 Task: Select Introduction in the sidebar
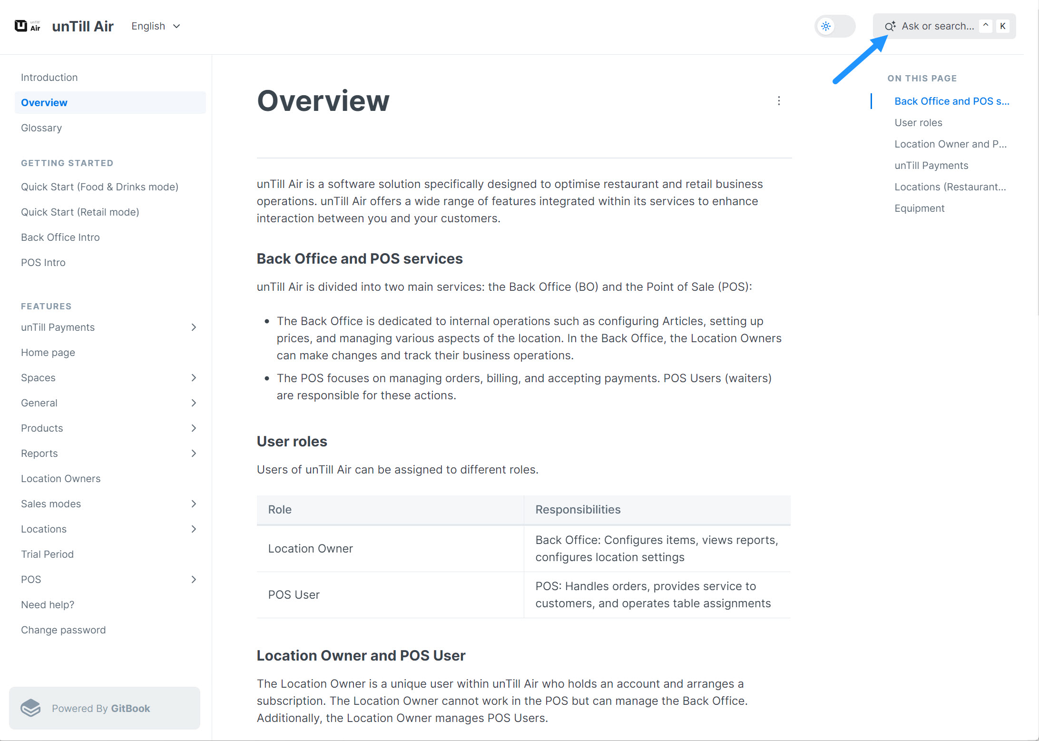click(x=49, y=78)
